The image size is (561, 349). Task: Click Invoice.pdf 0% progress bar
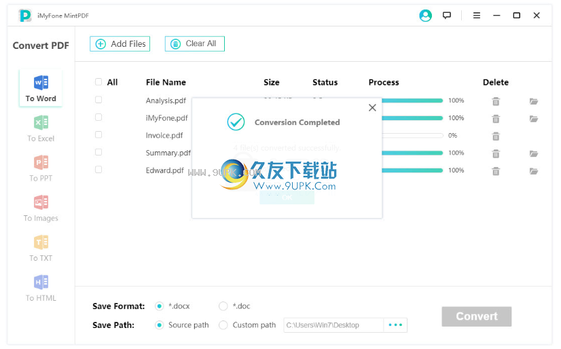point(412,136)
